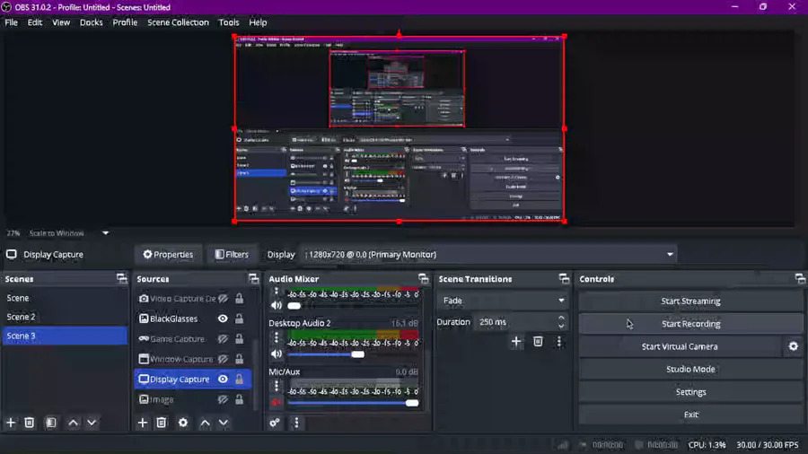Open the Tools menu

(x=229, y=22)
